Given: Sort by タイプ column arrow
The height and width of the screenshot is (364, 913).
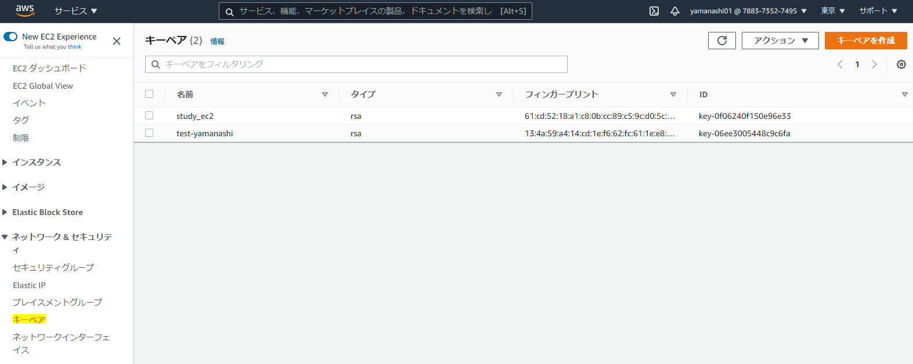Looking at the screenshot, I should 499,94.
